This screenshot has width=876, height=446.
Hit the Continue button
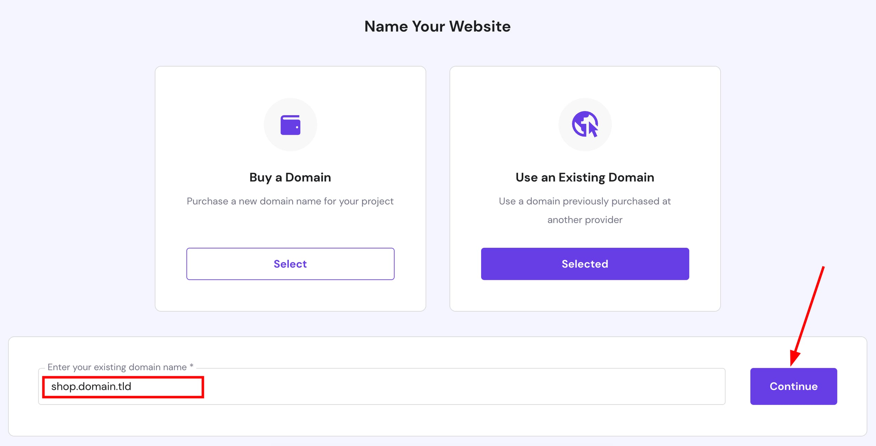(794, 386)
